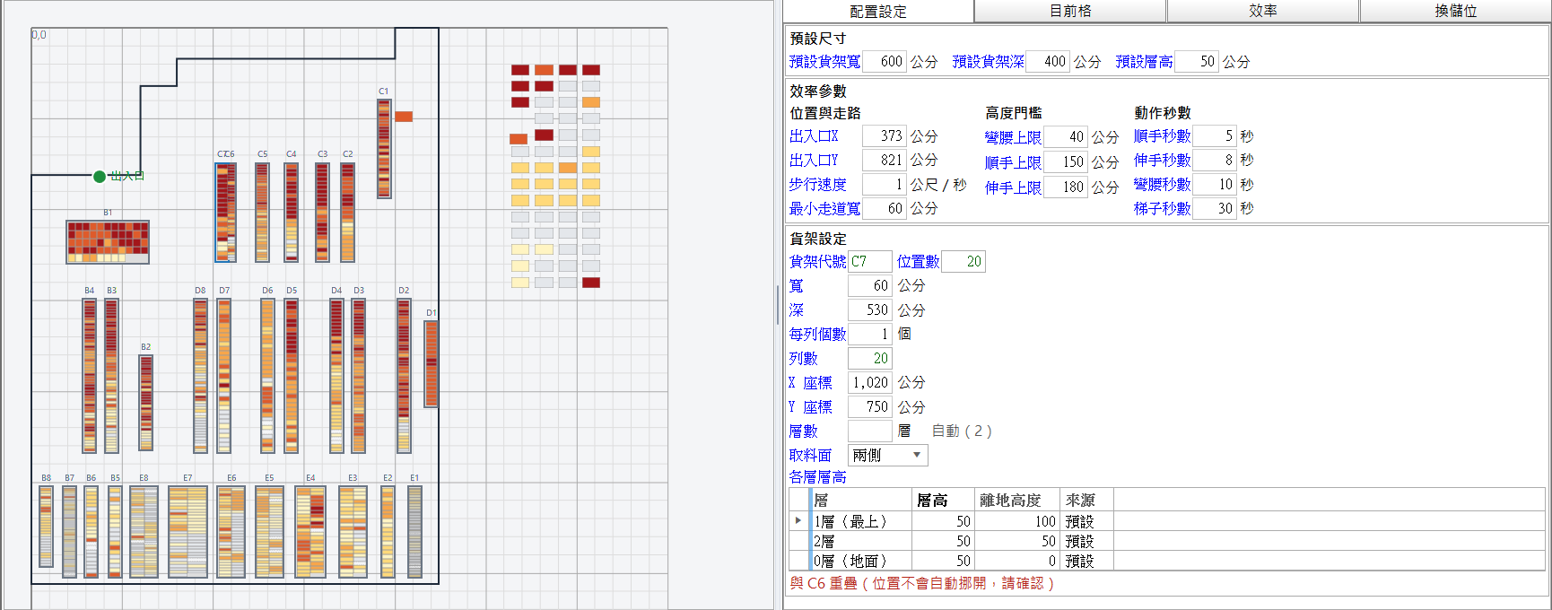Select shelf E7 on the floor plan
The image size is (1552, 610).
(x=187, y=531)
